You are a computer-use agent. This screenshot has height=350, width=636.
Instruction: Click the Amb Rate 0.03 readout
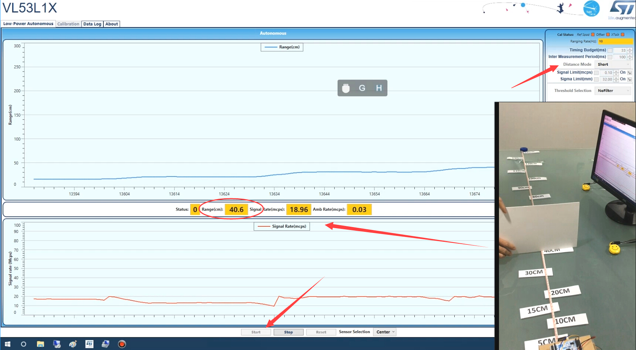pyautogui.click(x=359, y=210)
